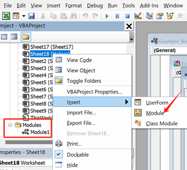Open the Run menu
The width and height of the screenshot is (187, 170).
pyautogui.click(x=113, y=6)
